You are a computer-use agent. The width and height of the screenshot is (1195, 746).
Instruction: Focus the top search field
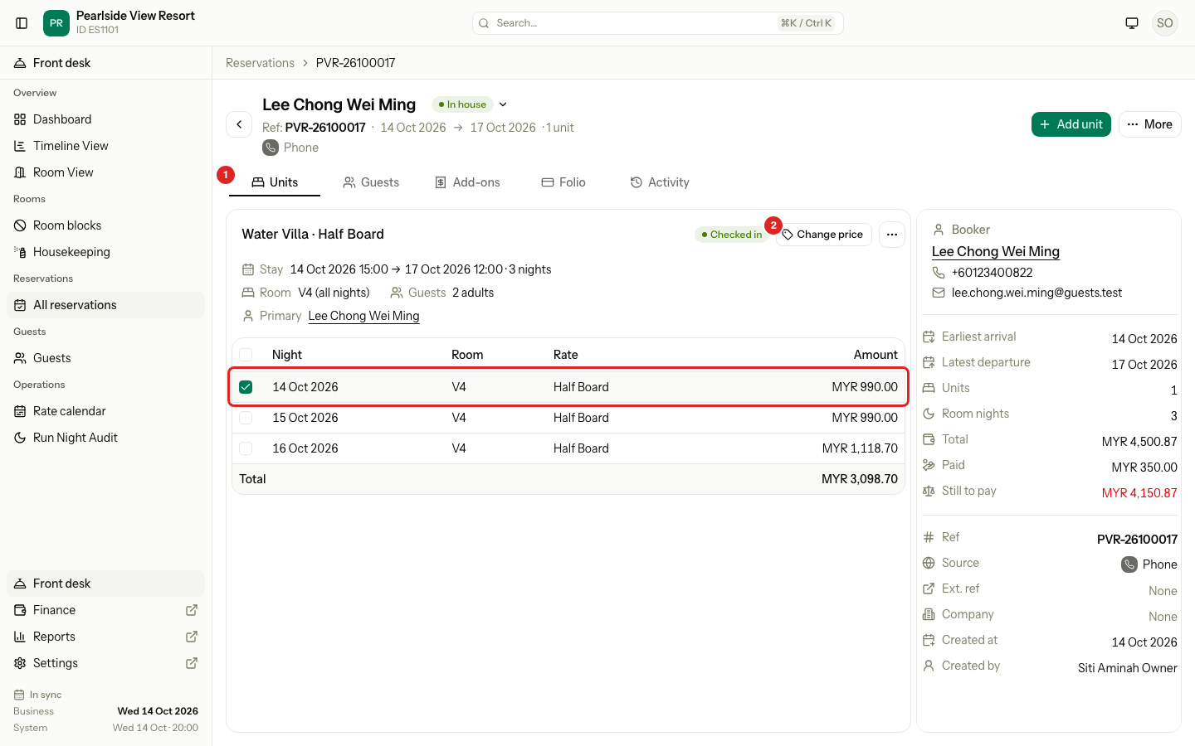658,23
